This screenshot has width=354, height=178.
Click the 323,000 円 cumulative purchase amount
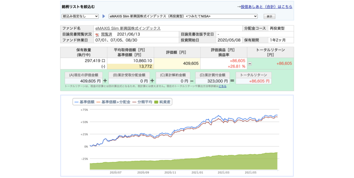217,81
